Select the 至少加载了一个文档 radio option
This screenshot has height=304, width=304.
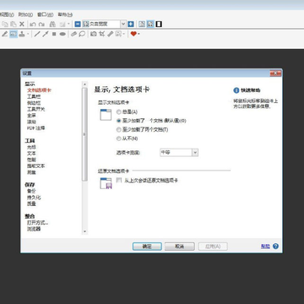pos(119,121)
